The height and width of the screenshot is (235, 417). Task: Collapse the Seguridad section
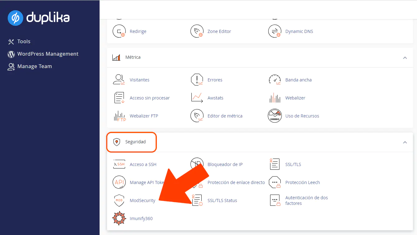[405, 142]
